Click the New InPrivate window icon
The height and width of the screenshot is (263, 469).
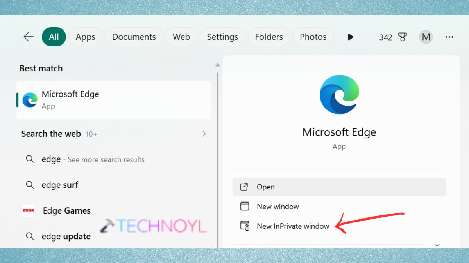pos(245,226)
